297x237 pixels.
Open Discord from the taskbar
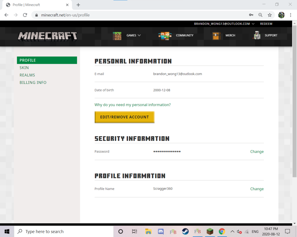click(x=161, y=231)
